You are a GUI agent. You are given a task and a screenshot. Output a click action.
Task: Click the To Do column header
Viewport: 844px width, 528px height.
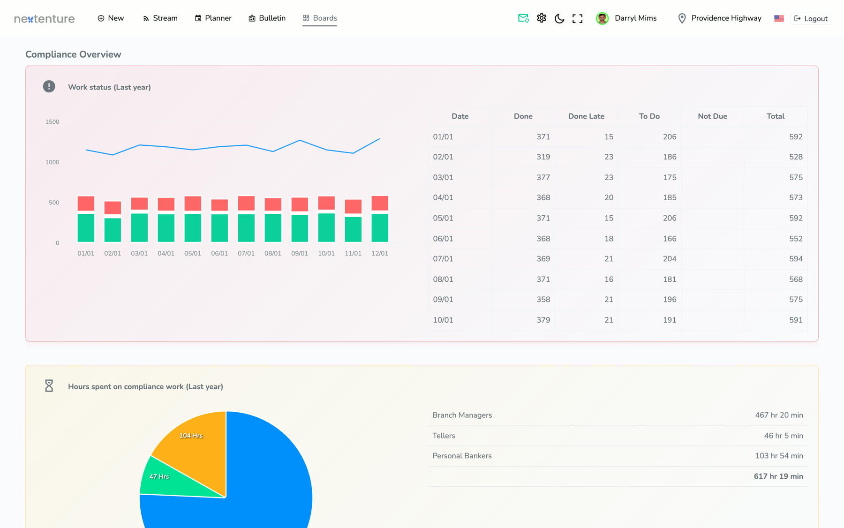click(649, 116)
